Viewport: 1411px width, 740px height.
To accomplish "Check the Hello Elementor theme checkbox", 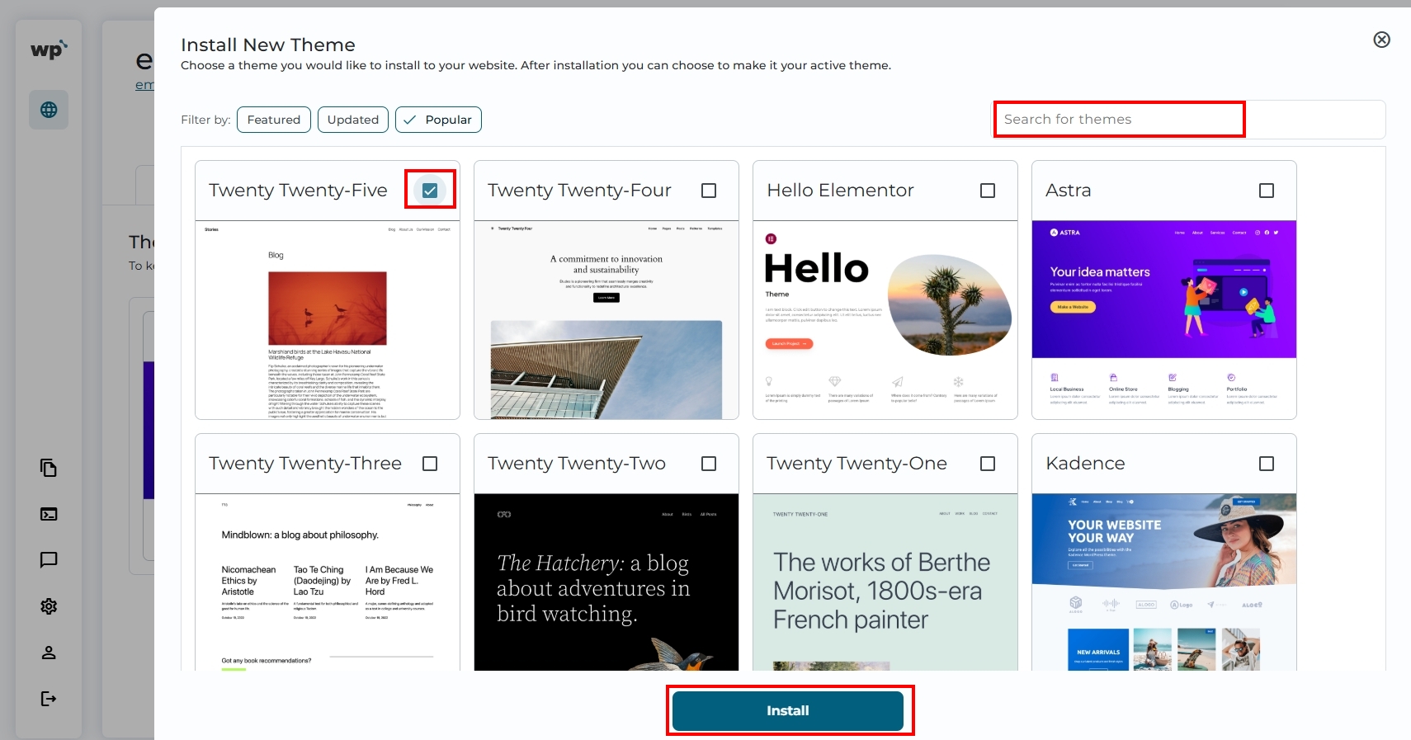I will (988, 191).
